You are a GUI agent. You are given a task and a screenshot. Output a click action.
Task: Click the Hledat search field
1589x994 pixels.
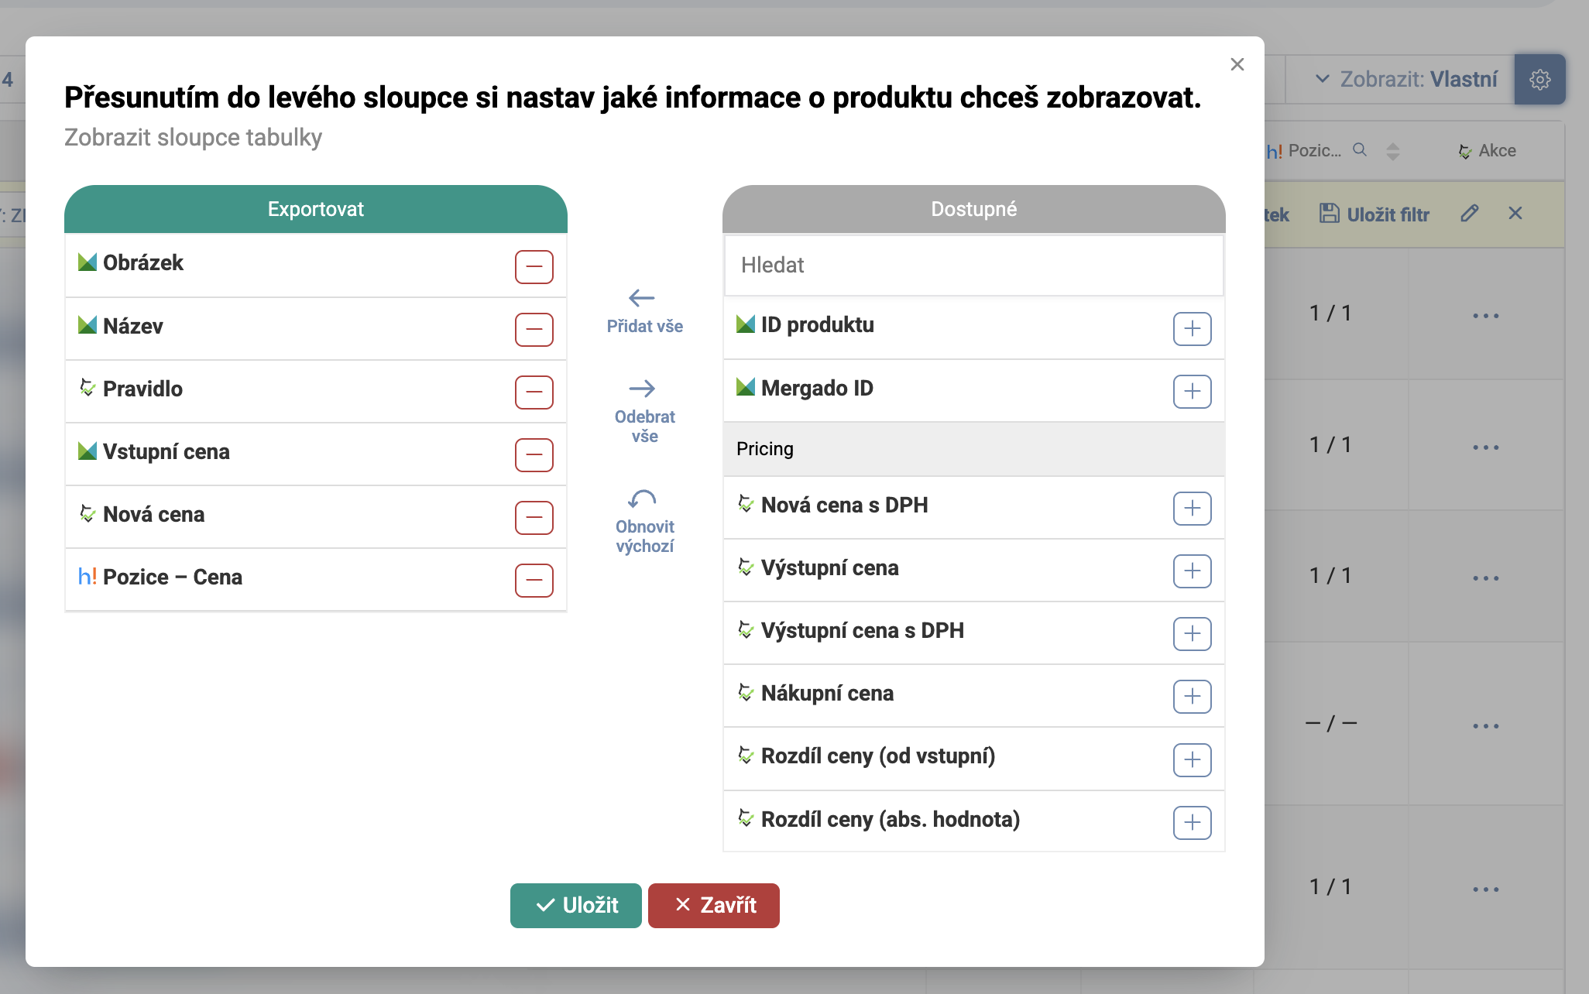973,266
